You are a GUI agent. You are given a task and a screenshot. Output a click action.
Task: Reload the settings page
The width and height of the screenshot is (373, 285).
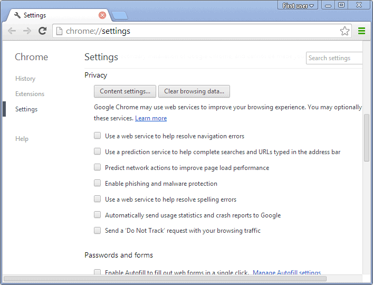43,31
